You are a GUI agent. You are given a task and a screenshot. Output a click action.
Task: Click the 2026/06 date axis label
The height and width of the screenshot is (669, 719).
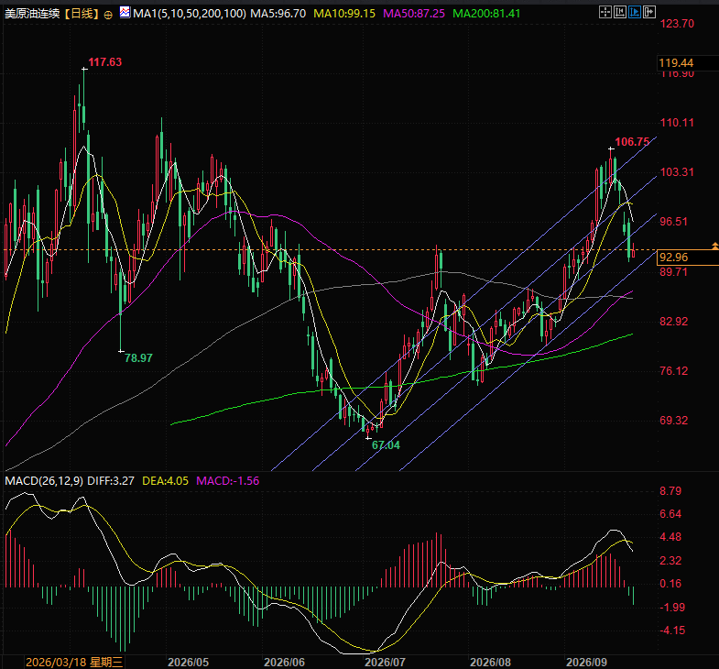(284, 662)
